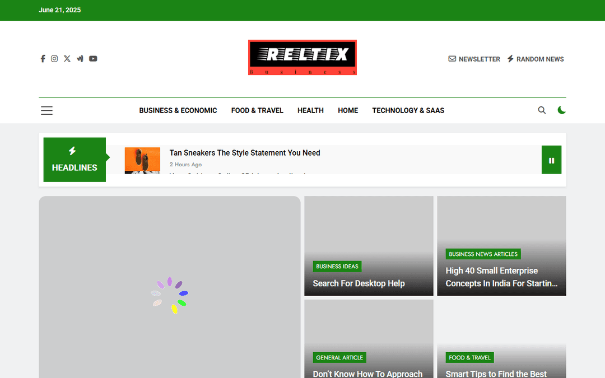Pause the headlines ticker
The width and height of the screenshot is (605, 378).
(x=551, y=160)
